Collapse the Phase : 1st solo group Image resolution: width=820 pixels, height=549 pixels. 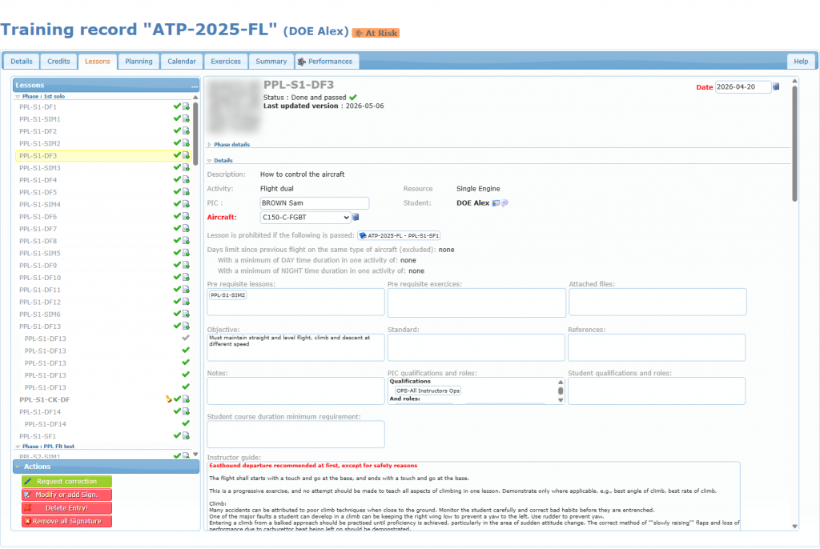(x=18, y=96)
